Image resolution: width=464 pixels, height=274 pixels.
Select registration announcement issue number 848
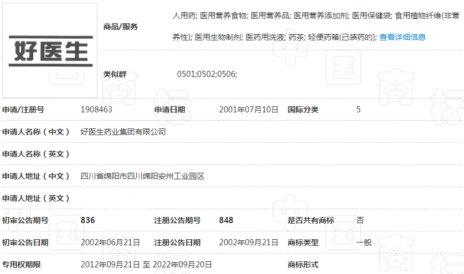[226, 220]
